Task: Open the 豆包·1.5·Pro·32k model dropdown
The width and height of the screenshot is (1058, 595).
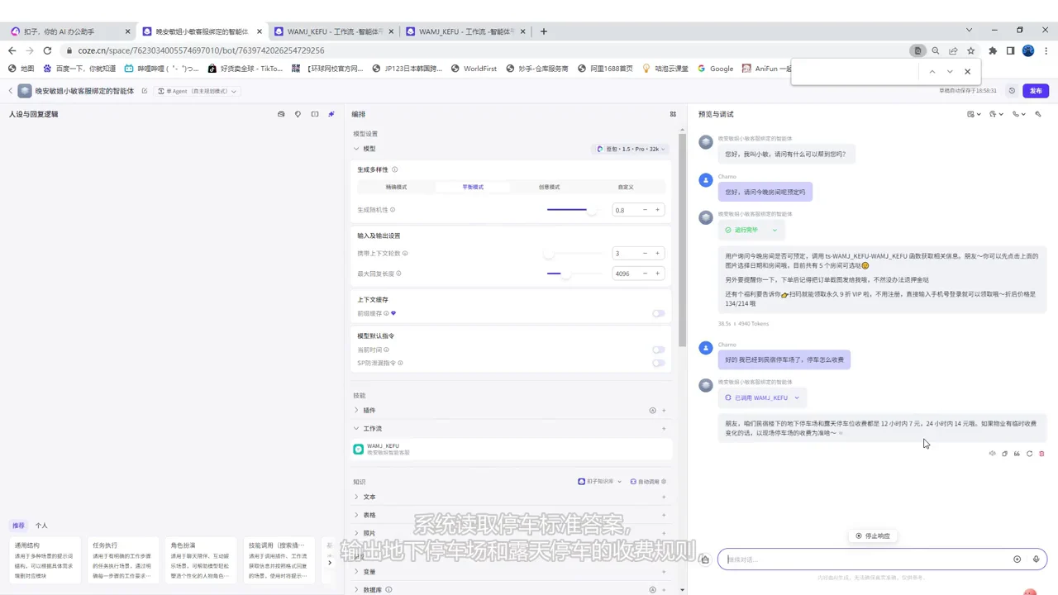Action: pyautogui.click(x=631, y=149)
